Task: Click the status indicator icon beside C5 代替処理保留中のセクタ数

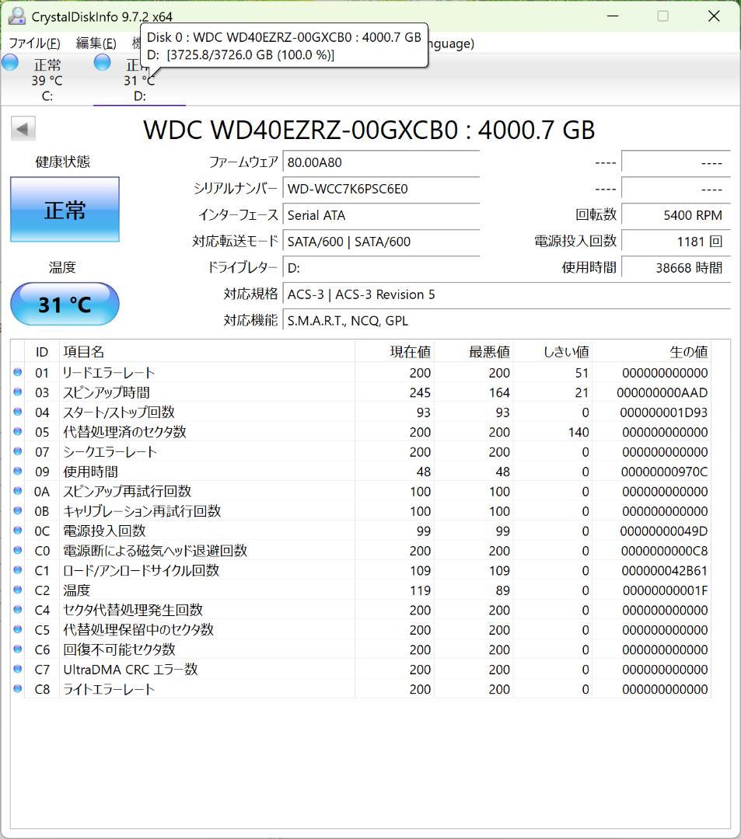Action: click(x=17, y=629)
